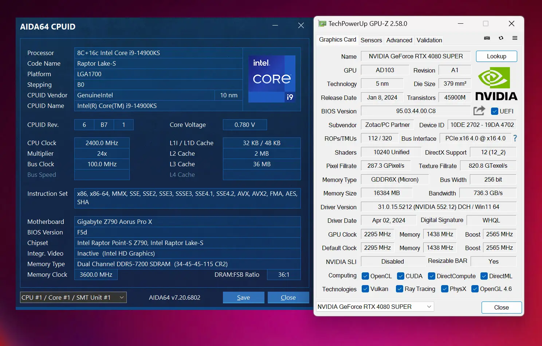Switch to the Sensors tab
The height and width of the screenshot is (346, 542).
point(371,40)
